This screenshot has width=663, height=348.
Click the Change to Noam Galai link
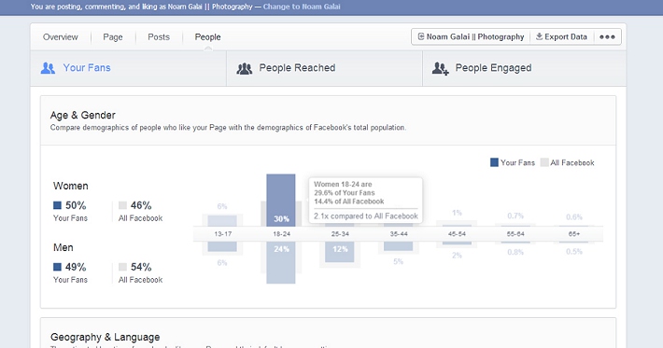coord(302,7)
